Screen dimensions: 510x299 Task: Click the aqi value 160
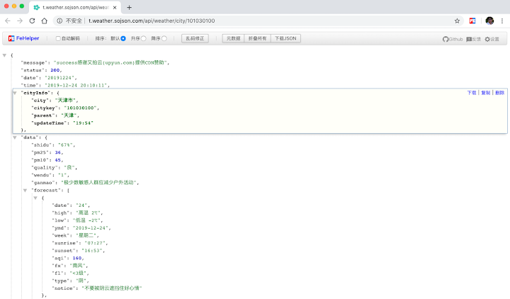point(77,259)
